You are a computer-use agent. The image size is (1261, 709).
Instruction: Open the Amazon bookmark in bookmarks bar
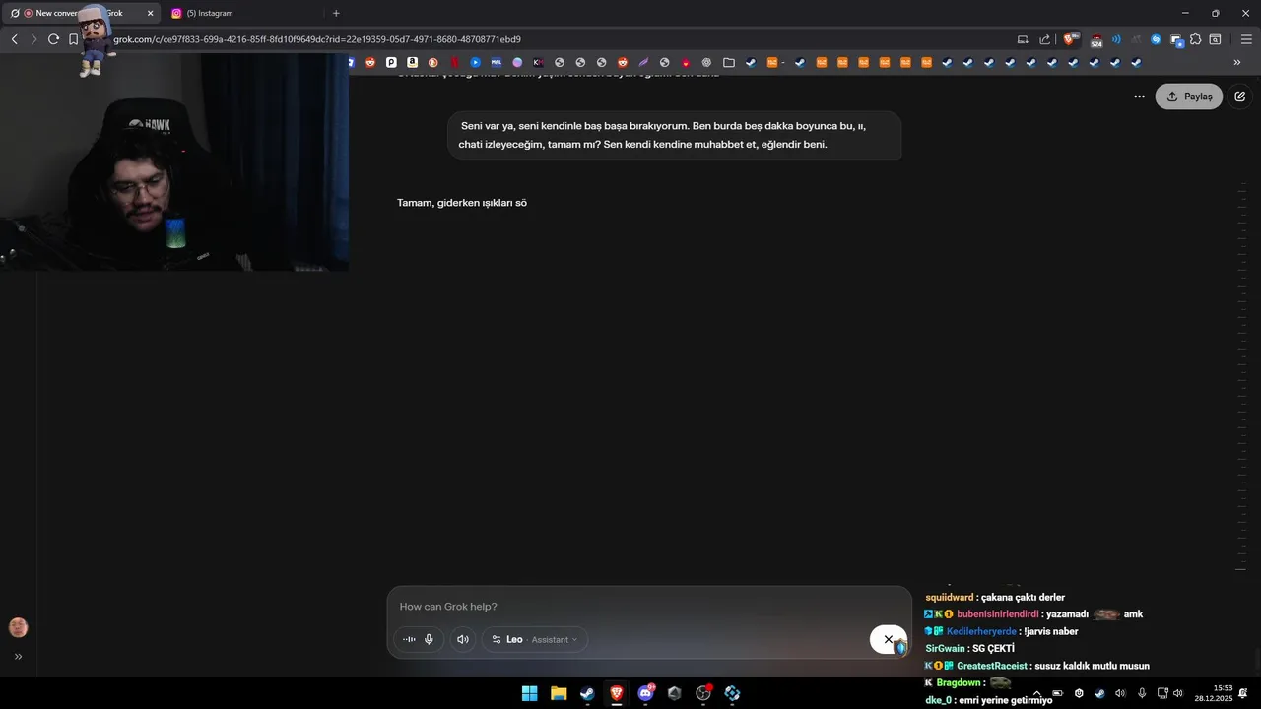tap(412, 62)
